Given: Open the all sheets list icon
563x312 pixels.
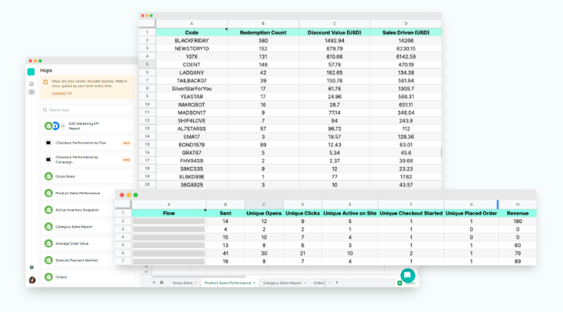Looking at the screenshot, I should coord(162,282).
